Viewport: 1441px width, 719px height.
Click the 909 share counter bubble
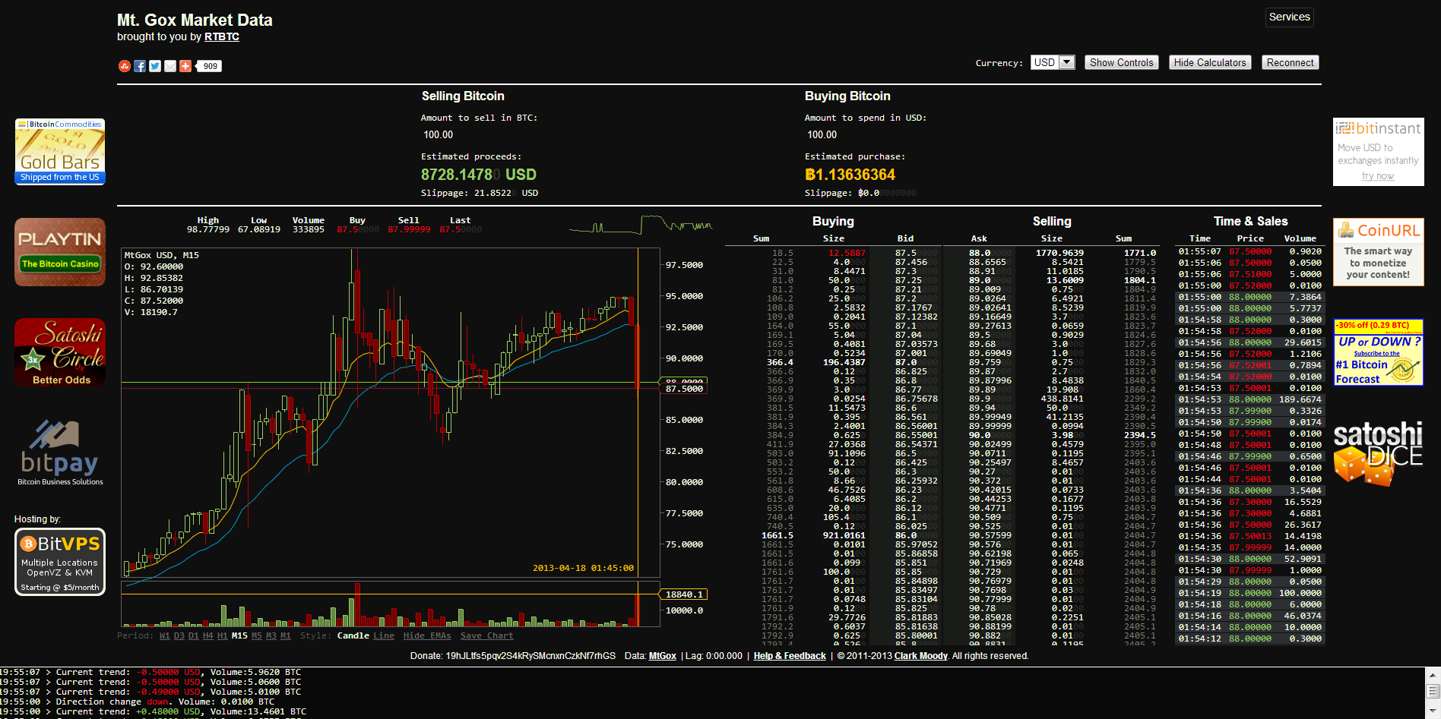coord(210,66)
